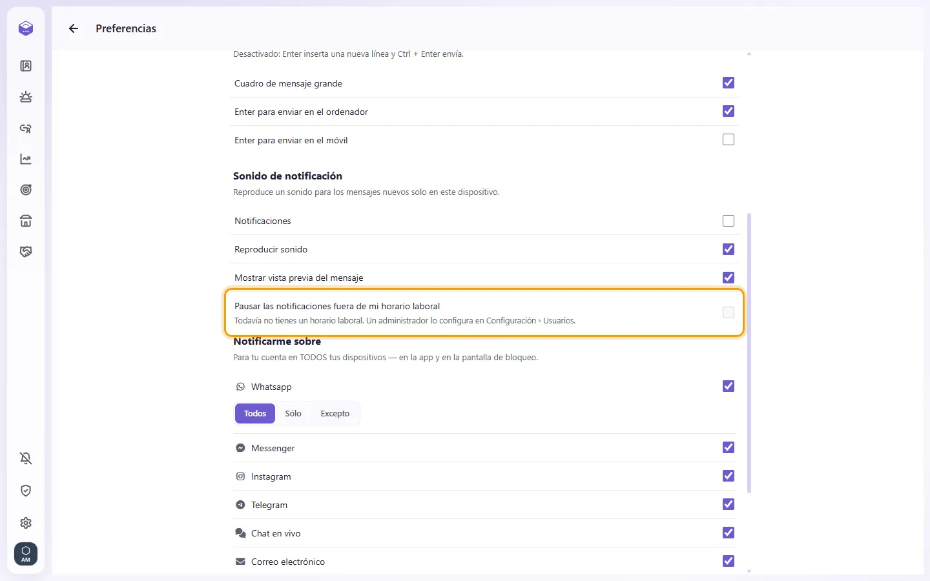Viewport: 930px width, 581px height.
Task: Click the muted bell icon in sidebar
Action: click(26, 458)
